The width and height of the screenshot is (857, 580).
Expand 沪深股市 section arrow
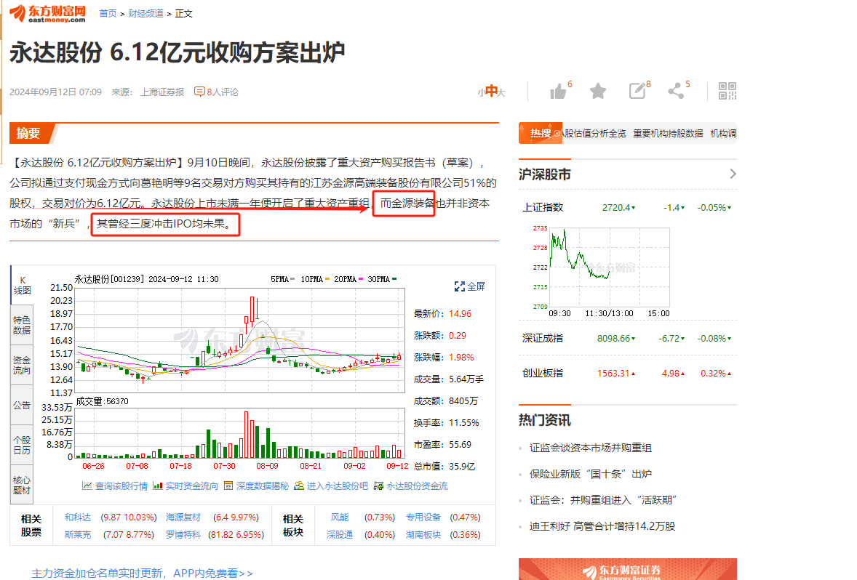(733, 174)
